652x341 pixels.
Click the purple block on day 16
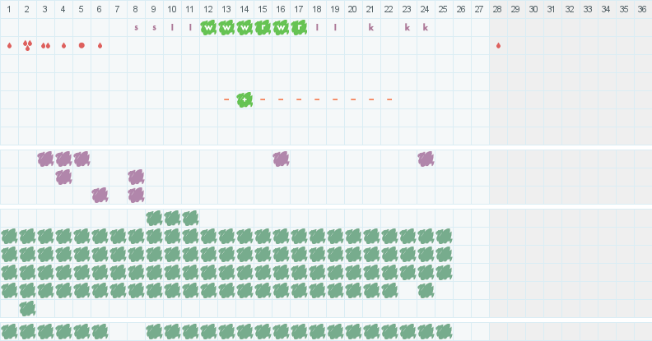pyautogui.click(x=281, y=159)
